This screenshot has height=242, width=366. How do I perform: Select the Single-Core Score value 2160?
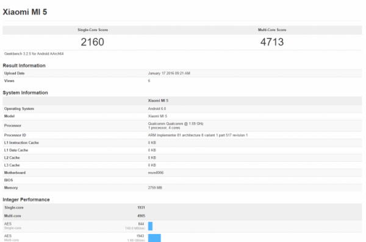(x=93, y=42)
